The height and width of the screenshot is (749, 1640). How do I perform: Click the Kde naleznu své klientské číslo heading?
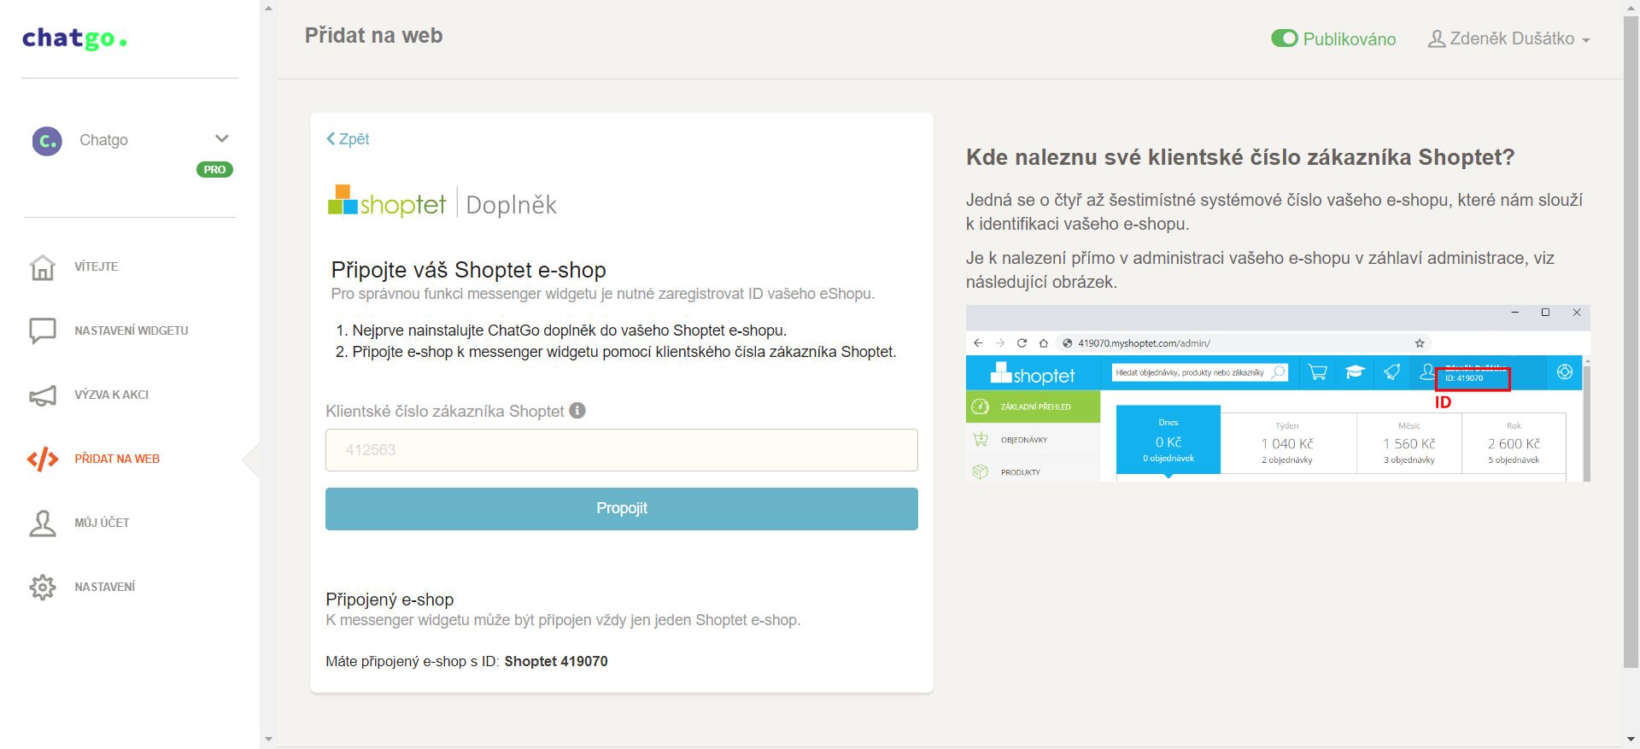tap(1240, 157)
